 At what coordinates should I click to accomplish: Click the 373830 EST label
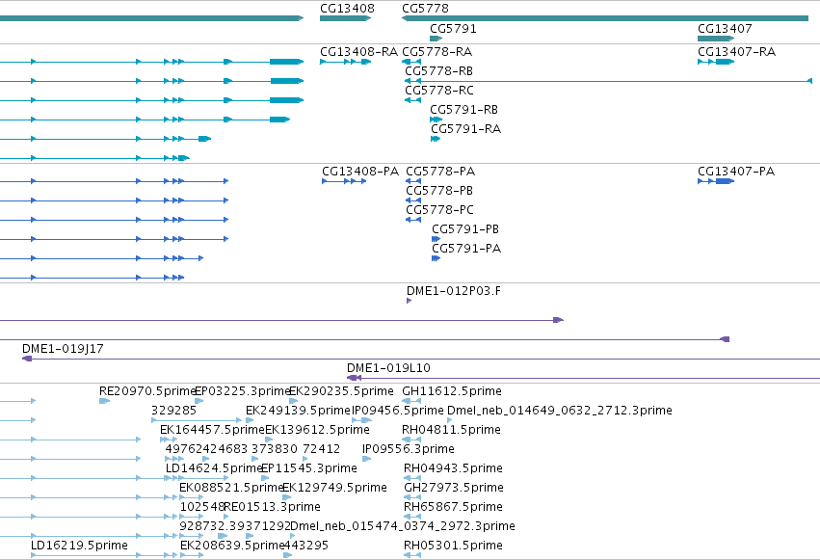coord(275,449)
